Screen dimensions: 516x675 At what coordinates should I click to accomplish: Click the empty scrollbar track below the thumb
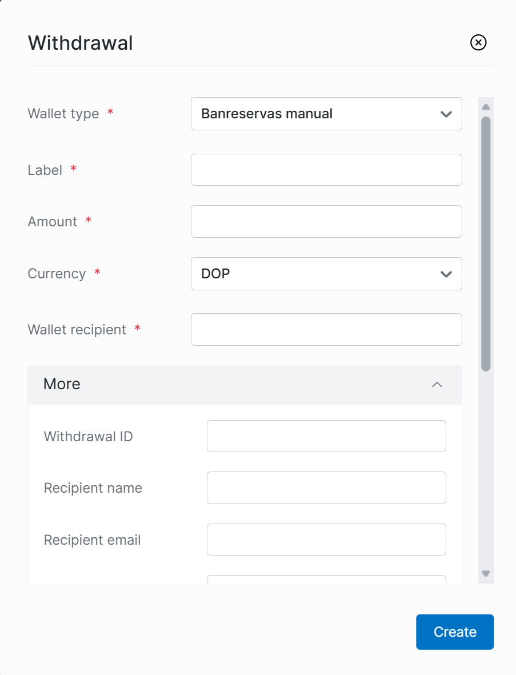[x=486, y=469]
